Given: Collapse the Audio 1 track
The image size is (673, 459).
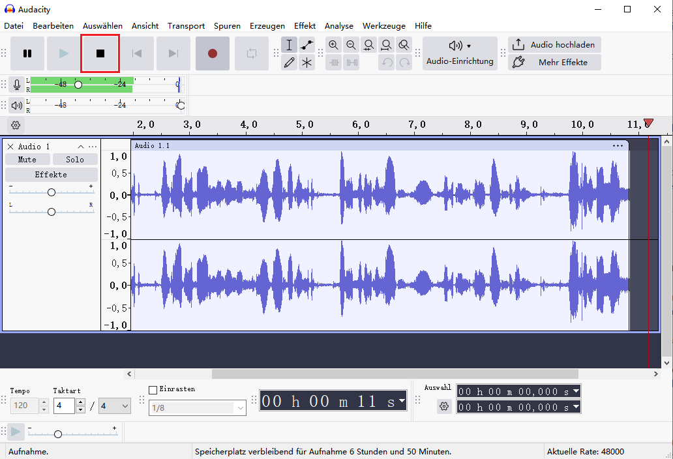Looking at the screenshot, I should click(81, 147).
